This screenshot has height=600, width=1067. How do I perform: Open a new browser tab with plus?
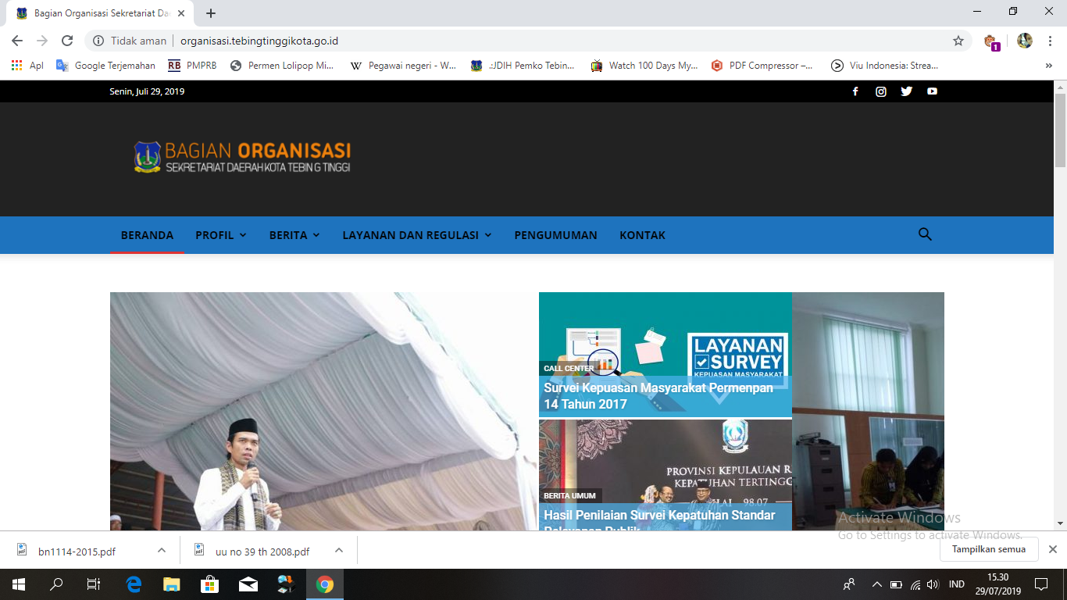[211, 13]
